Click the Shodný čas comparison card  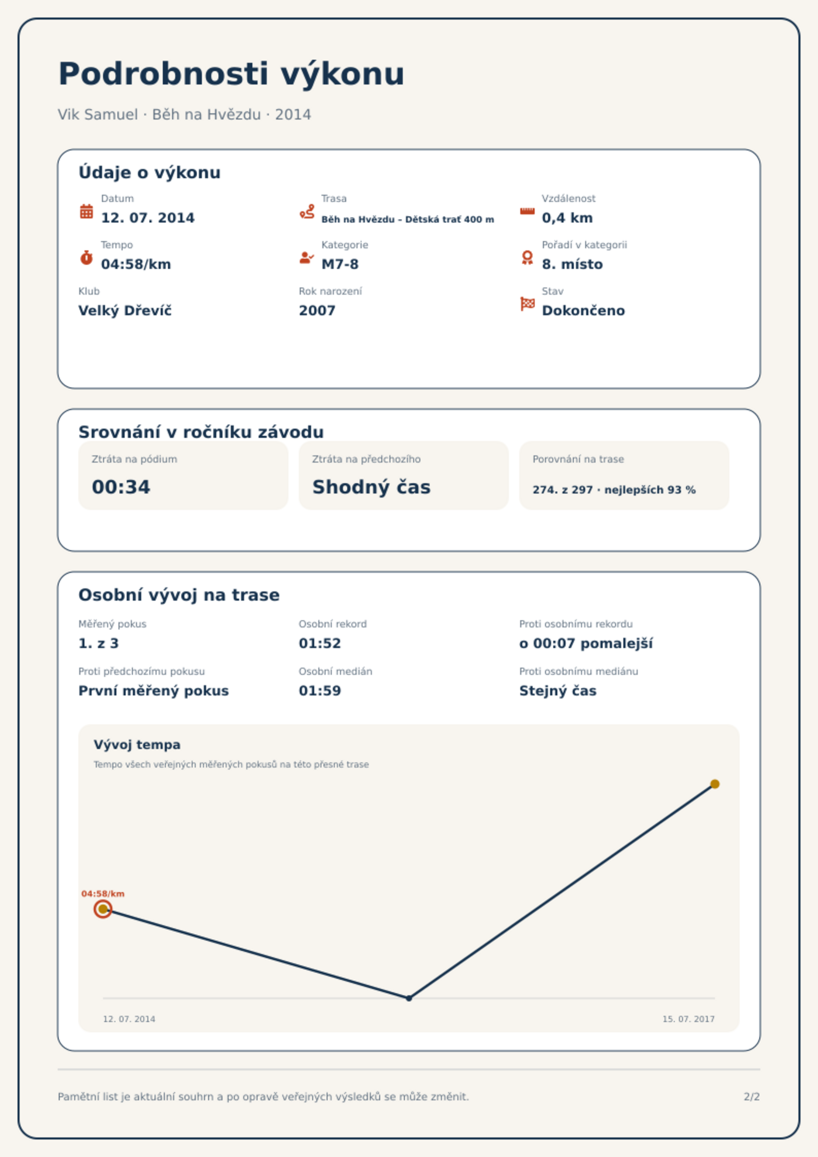click(x=404, y=475)
